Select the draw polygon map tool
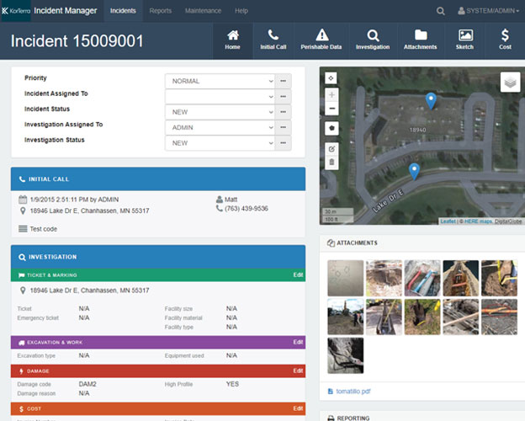The width and height of the screenshot is (525, 421). click(331, 128)
